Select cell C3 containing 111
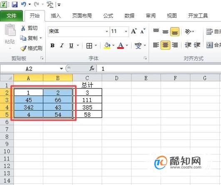Image resolution: width=221 pixels, height=185 pixels. (x=87, y=100)
